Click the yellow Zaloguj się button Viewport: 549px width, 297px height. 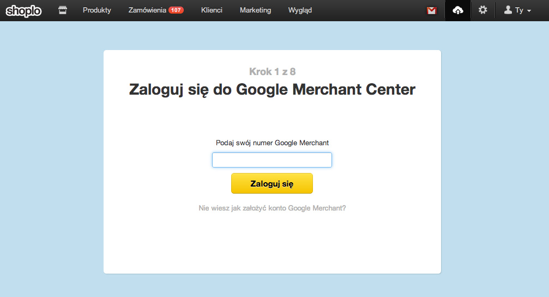(272, 183)
